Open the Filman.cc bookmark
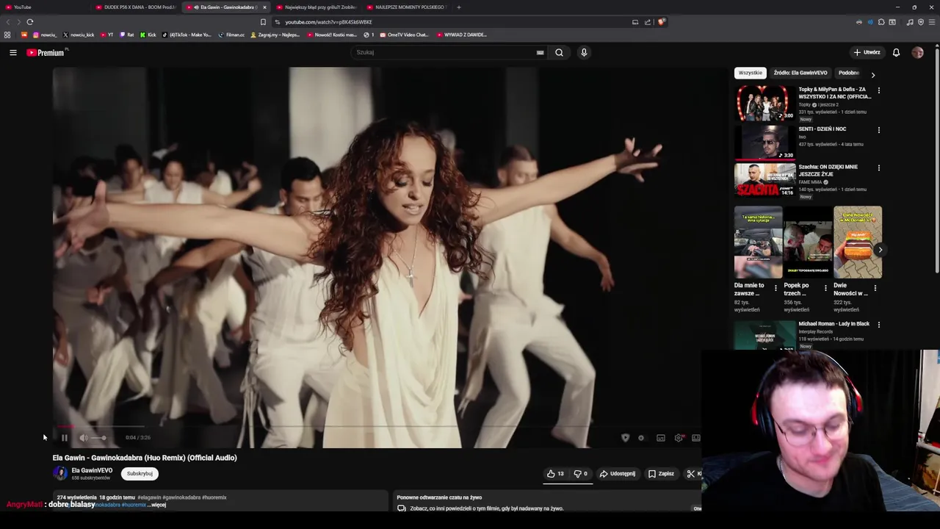The image size is (940, 529). coord(231,35)
